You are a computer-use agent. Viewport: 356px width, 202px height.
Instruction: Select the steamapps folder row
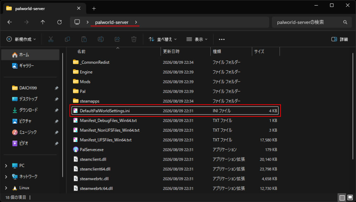pos(175,101)
